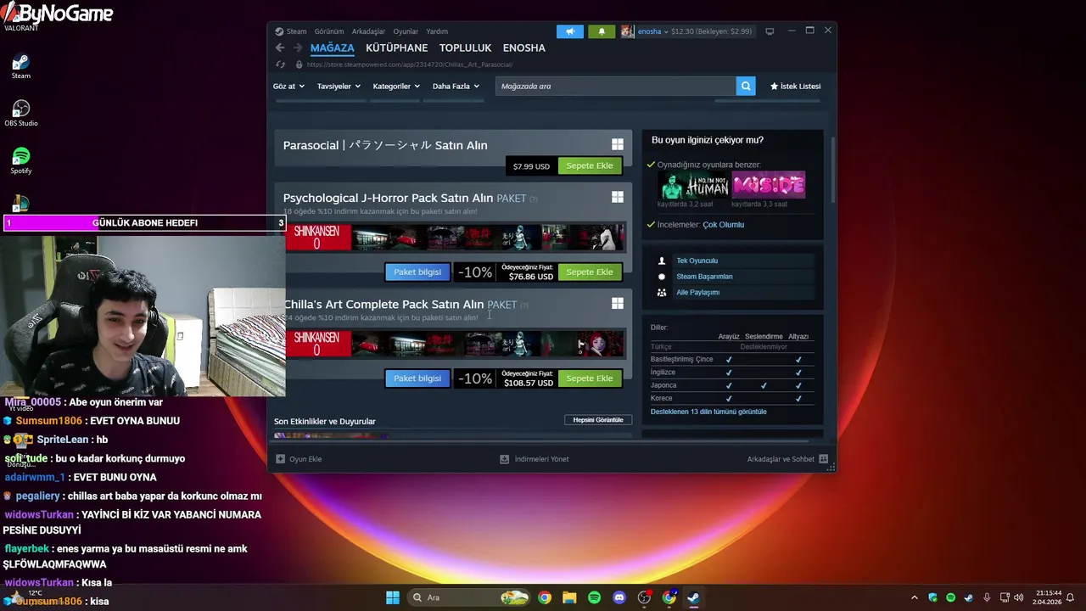The height and width of the screenshot is (611, 1086).
Task: Go forward with the Steam forward arrow
Action: coord(298,48)
